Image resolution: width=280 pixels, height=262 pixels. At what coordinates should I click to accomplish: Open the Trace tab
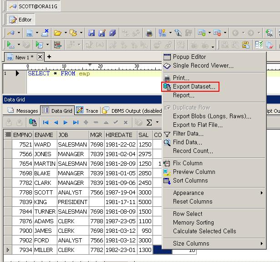(x=87, y=111)
